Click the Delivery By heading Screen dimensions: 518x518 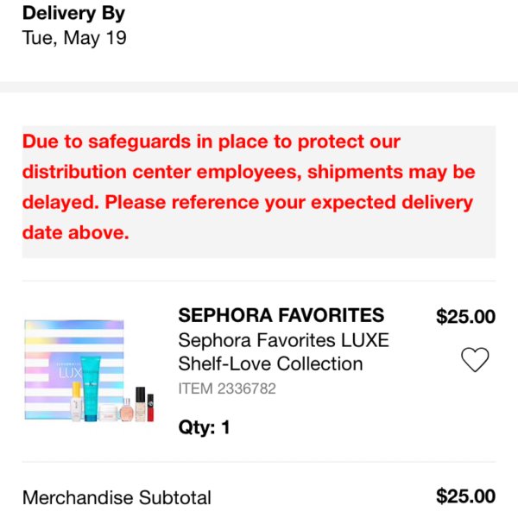tap(73, 14)
